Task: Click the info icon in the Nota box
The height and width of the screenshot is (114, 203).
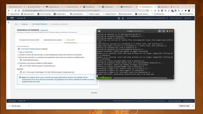Action: [x=20, y=77]
